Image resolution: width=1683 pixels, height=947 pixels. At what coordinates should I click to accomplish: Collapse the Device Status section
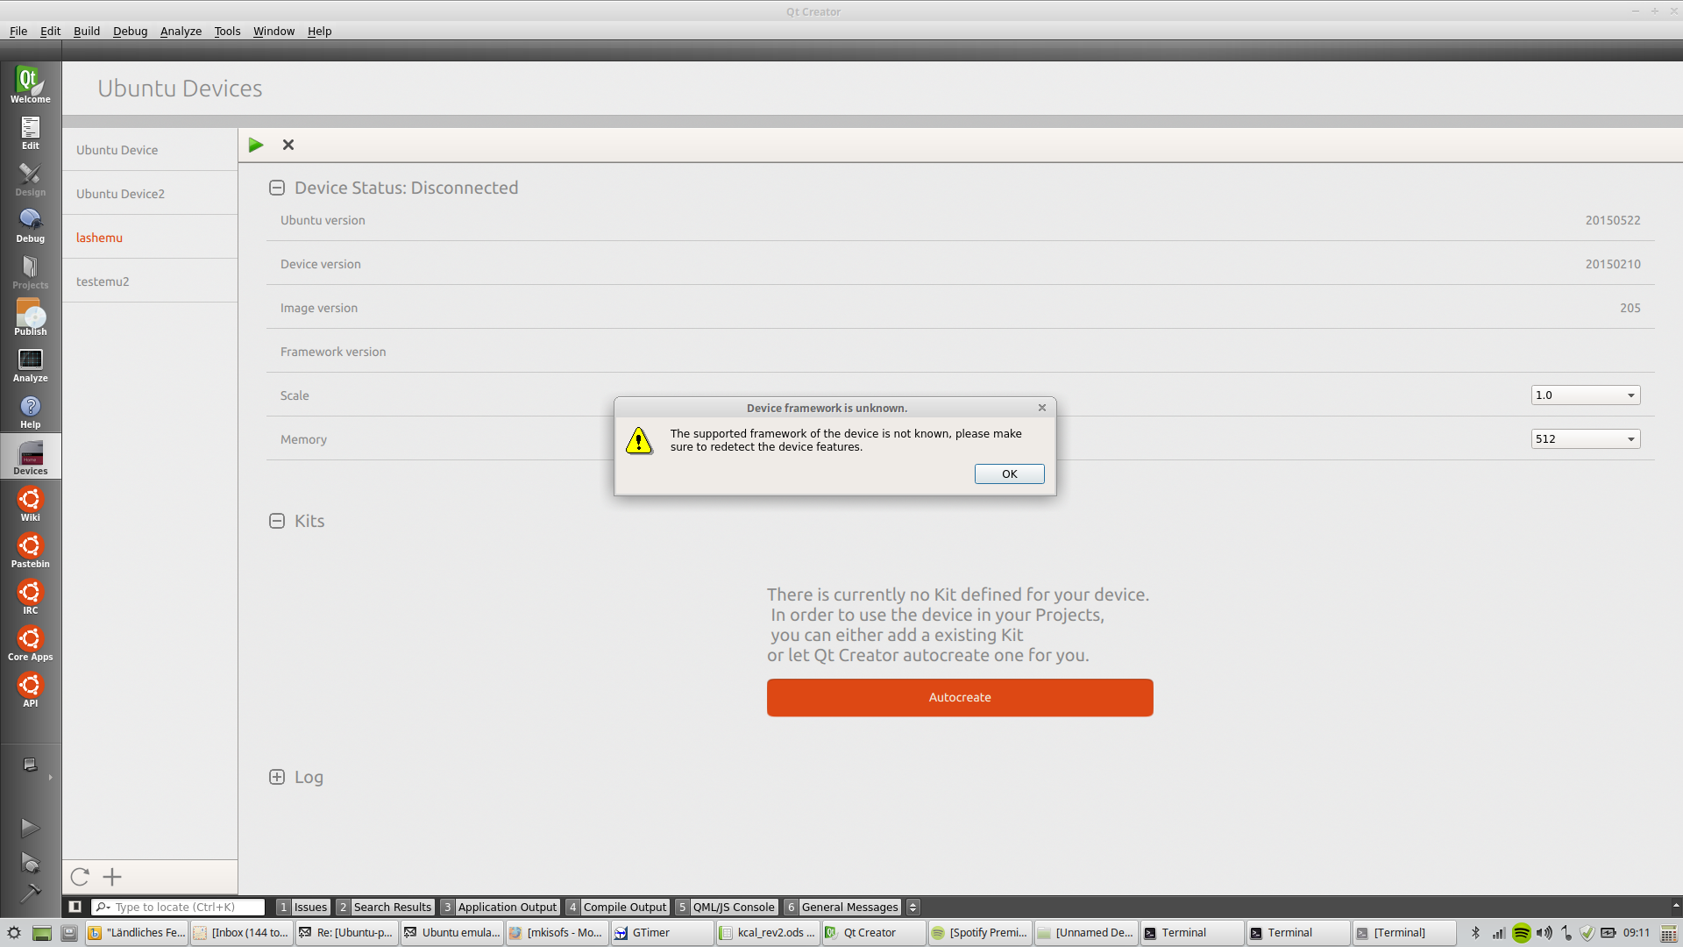[x=277, y=188]
